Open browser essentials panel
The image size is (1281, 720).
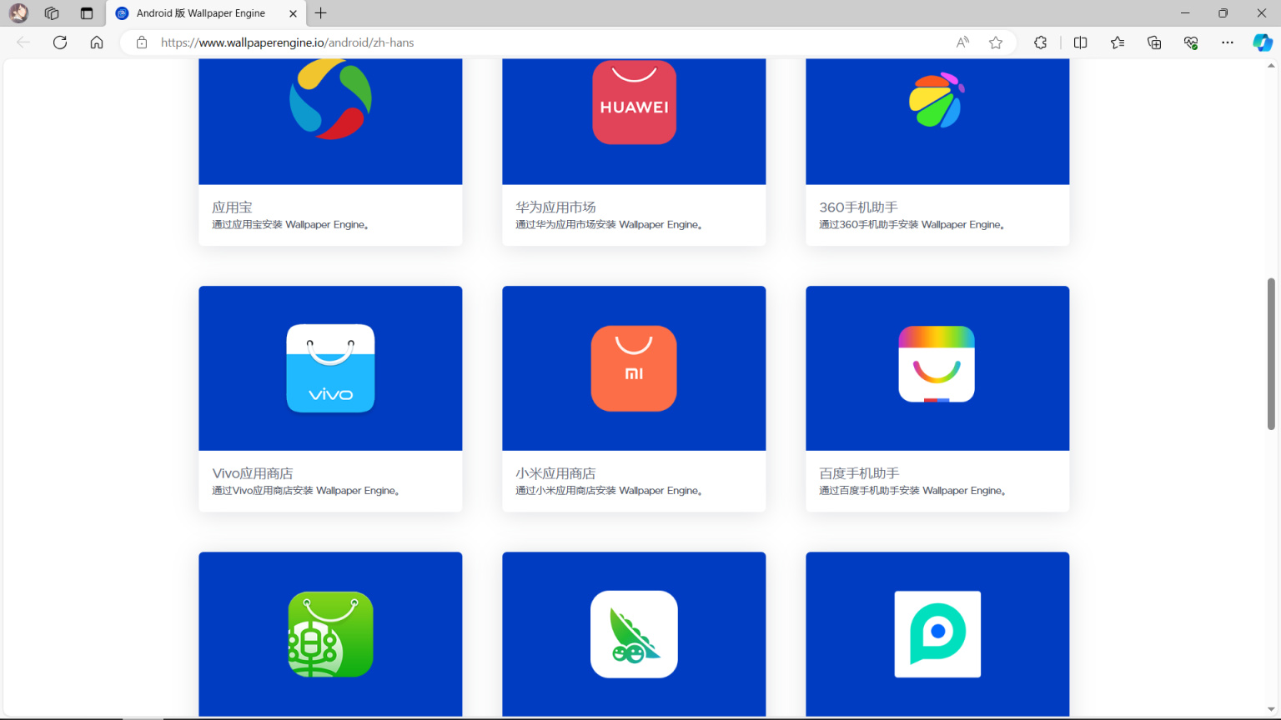(1191, 42)
